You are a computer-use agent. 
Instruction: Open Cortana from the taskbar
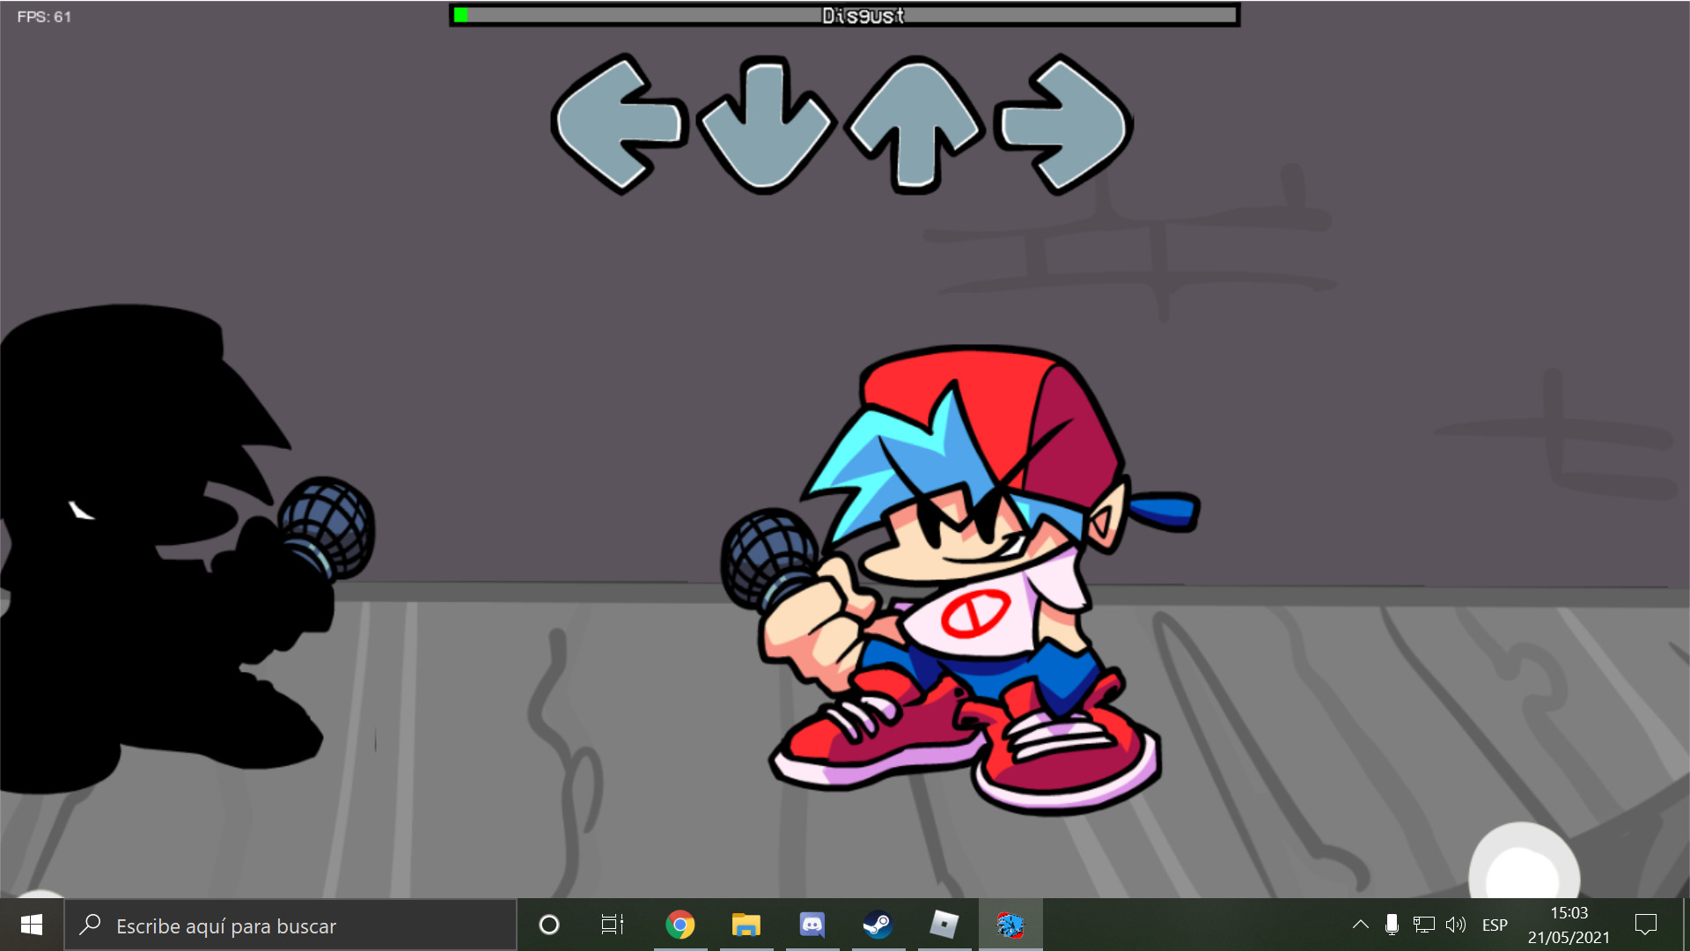(549, 925)
